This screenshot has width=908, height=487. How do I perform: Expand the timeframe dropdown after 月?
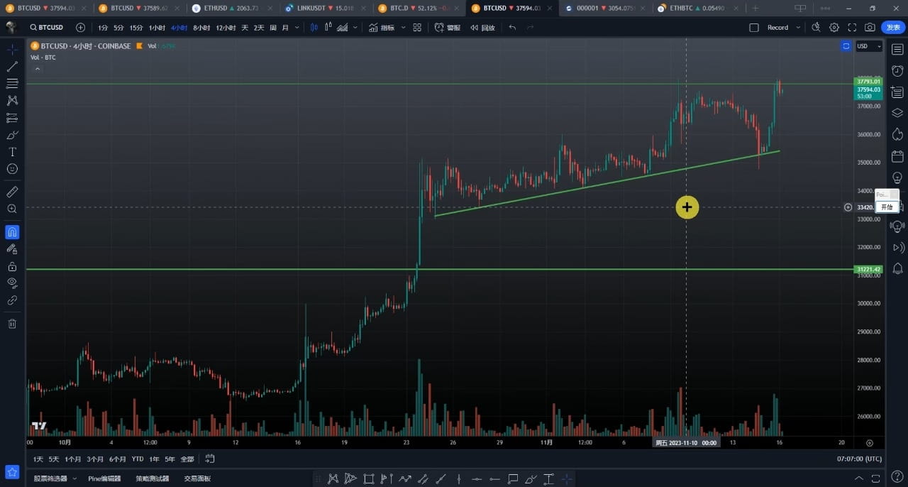[x=297, y=28]
